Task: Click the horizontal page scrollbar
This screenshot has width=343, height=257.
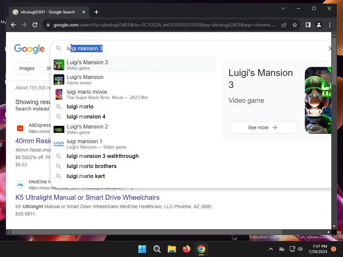Action: pyautogui.click(x=147, y=232)
